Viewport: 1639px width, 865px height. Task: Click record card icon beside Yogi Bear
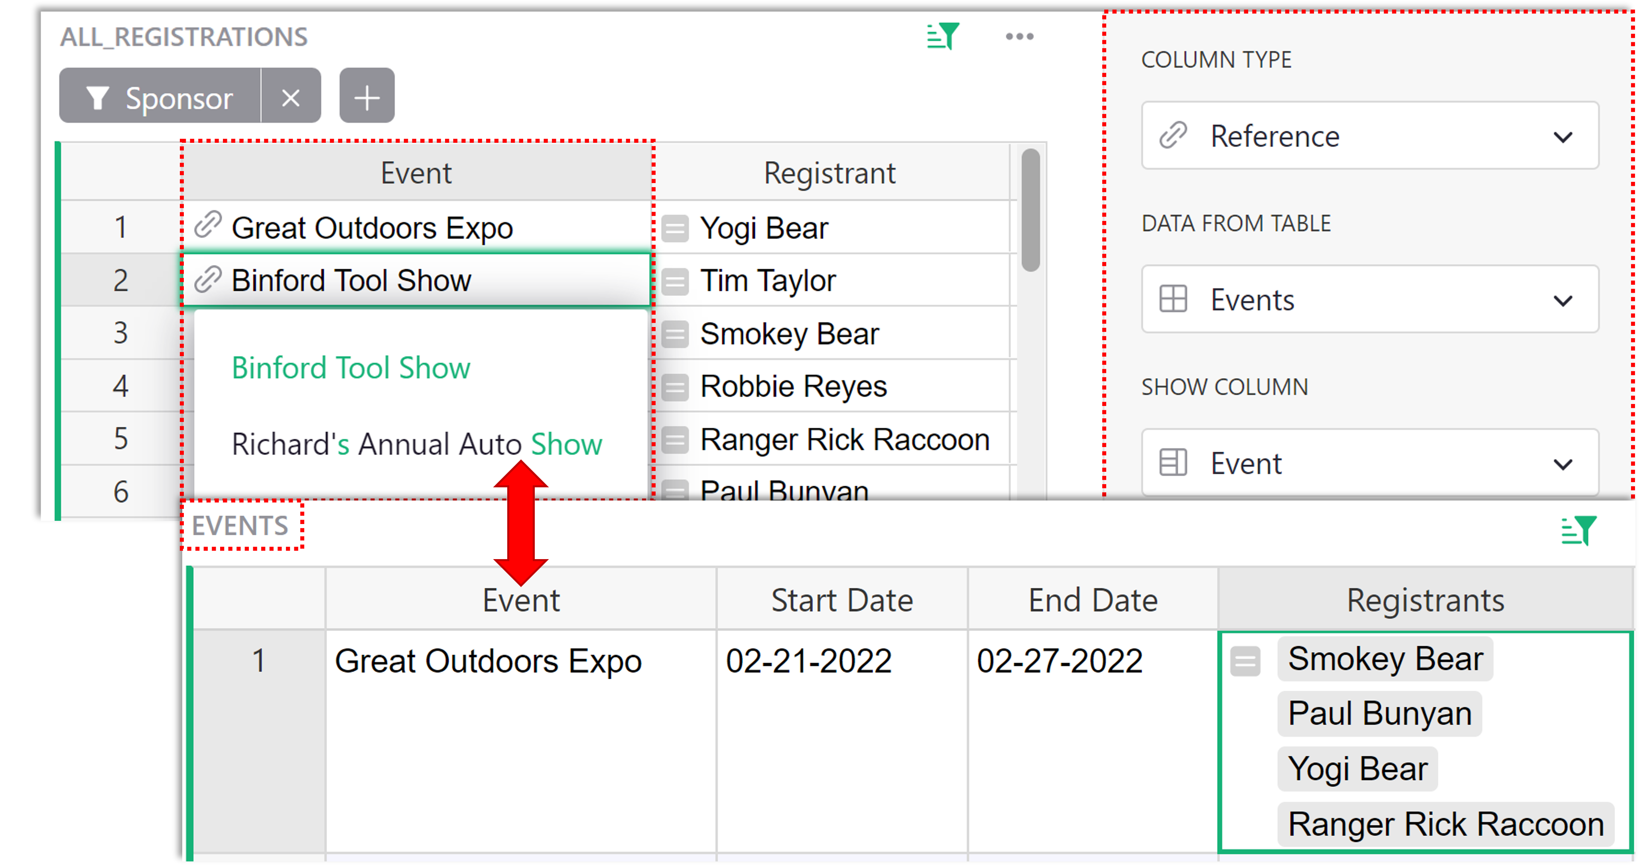674,229
